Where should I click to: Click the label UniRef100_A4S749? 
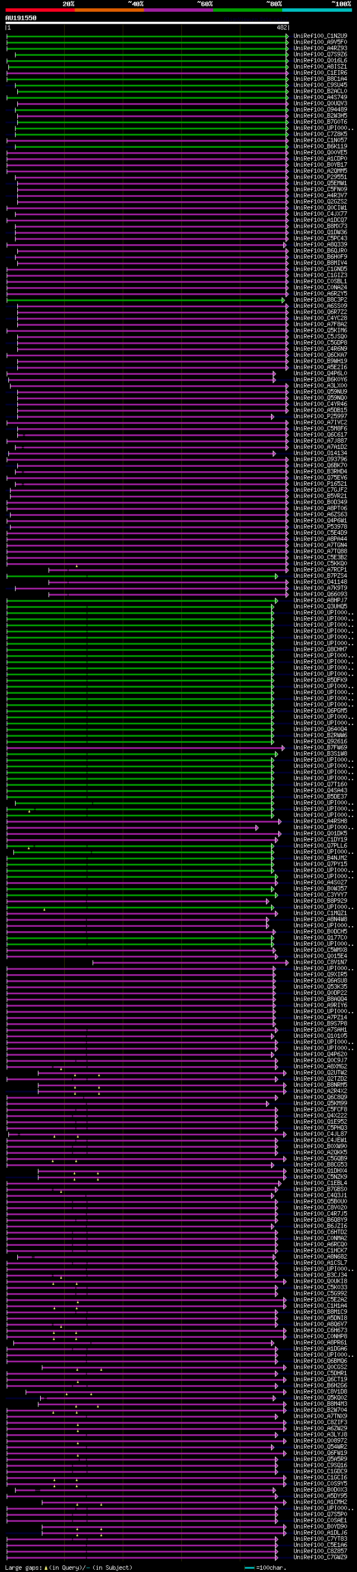(x=320, y=97)
